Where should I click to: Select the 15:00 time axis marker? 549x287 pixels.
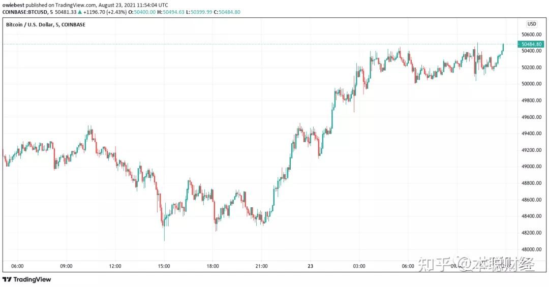[164, 266]
